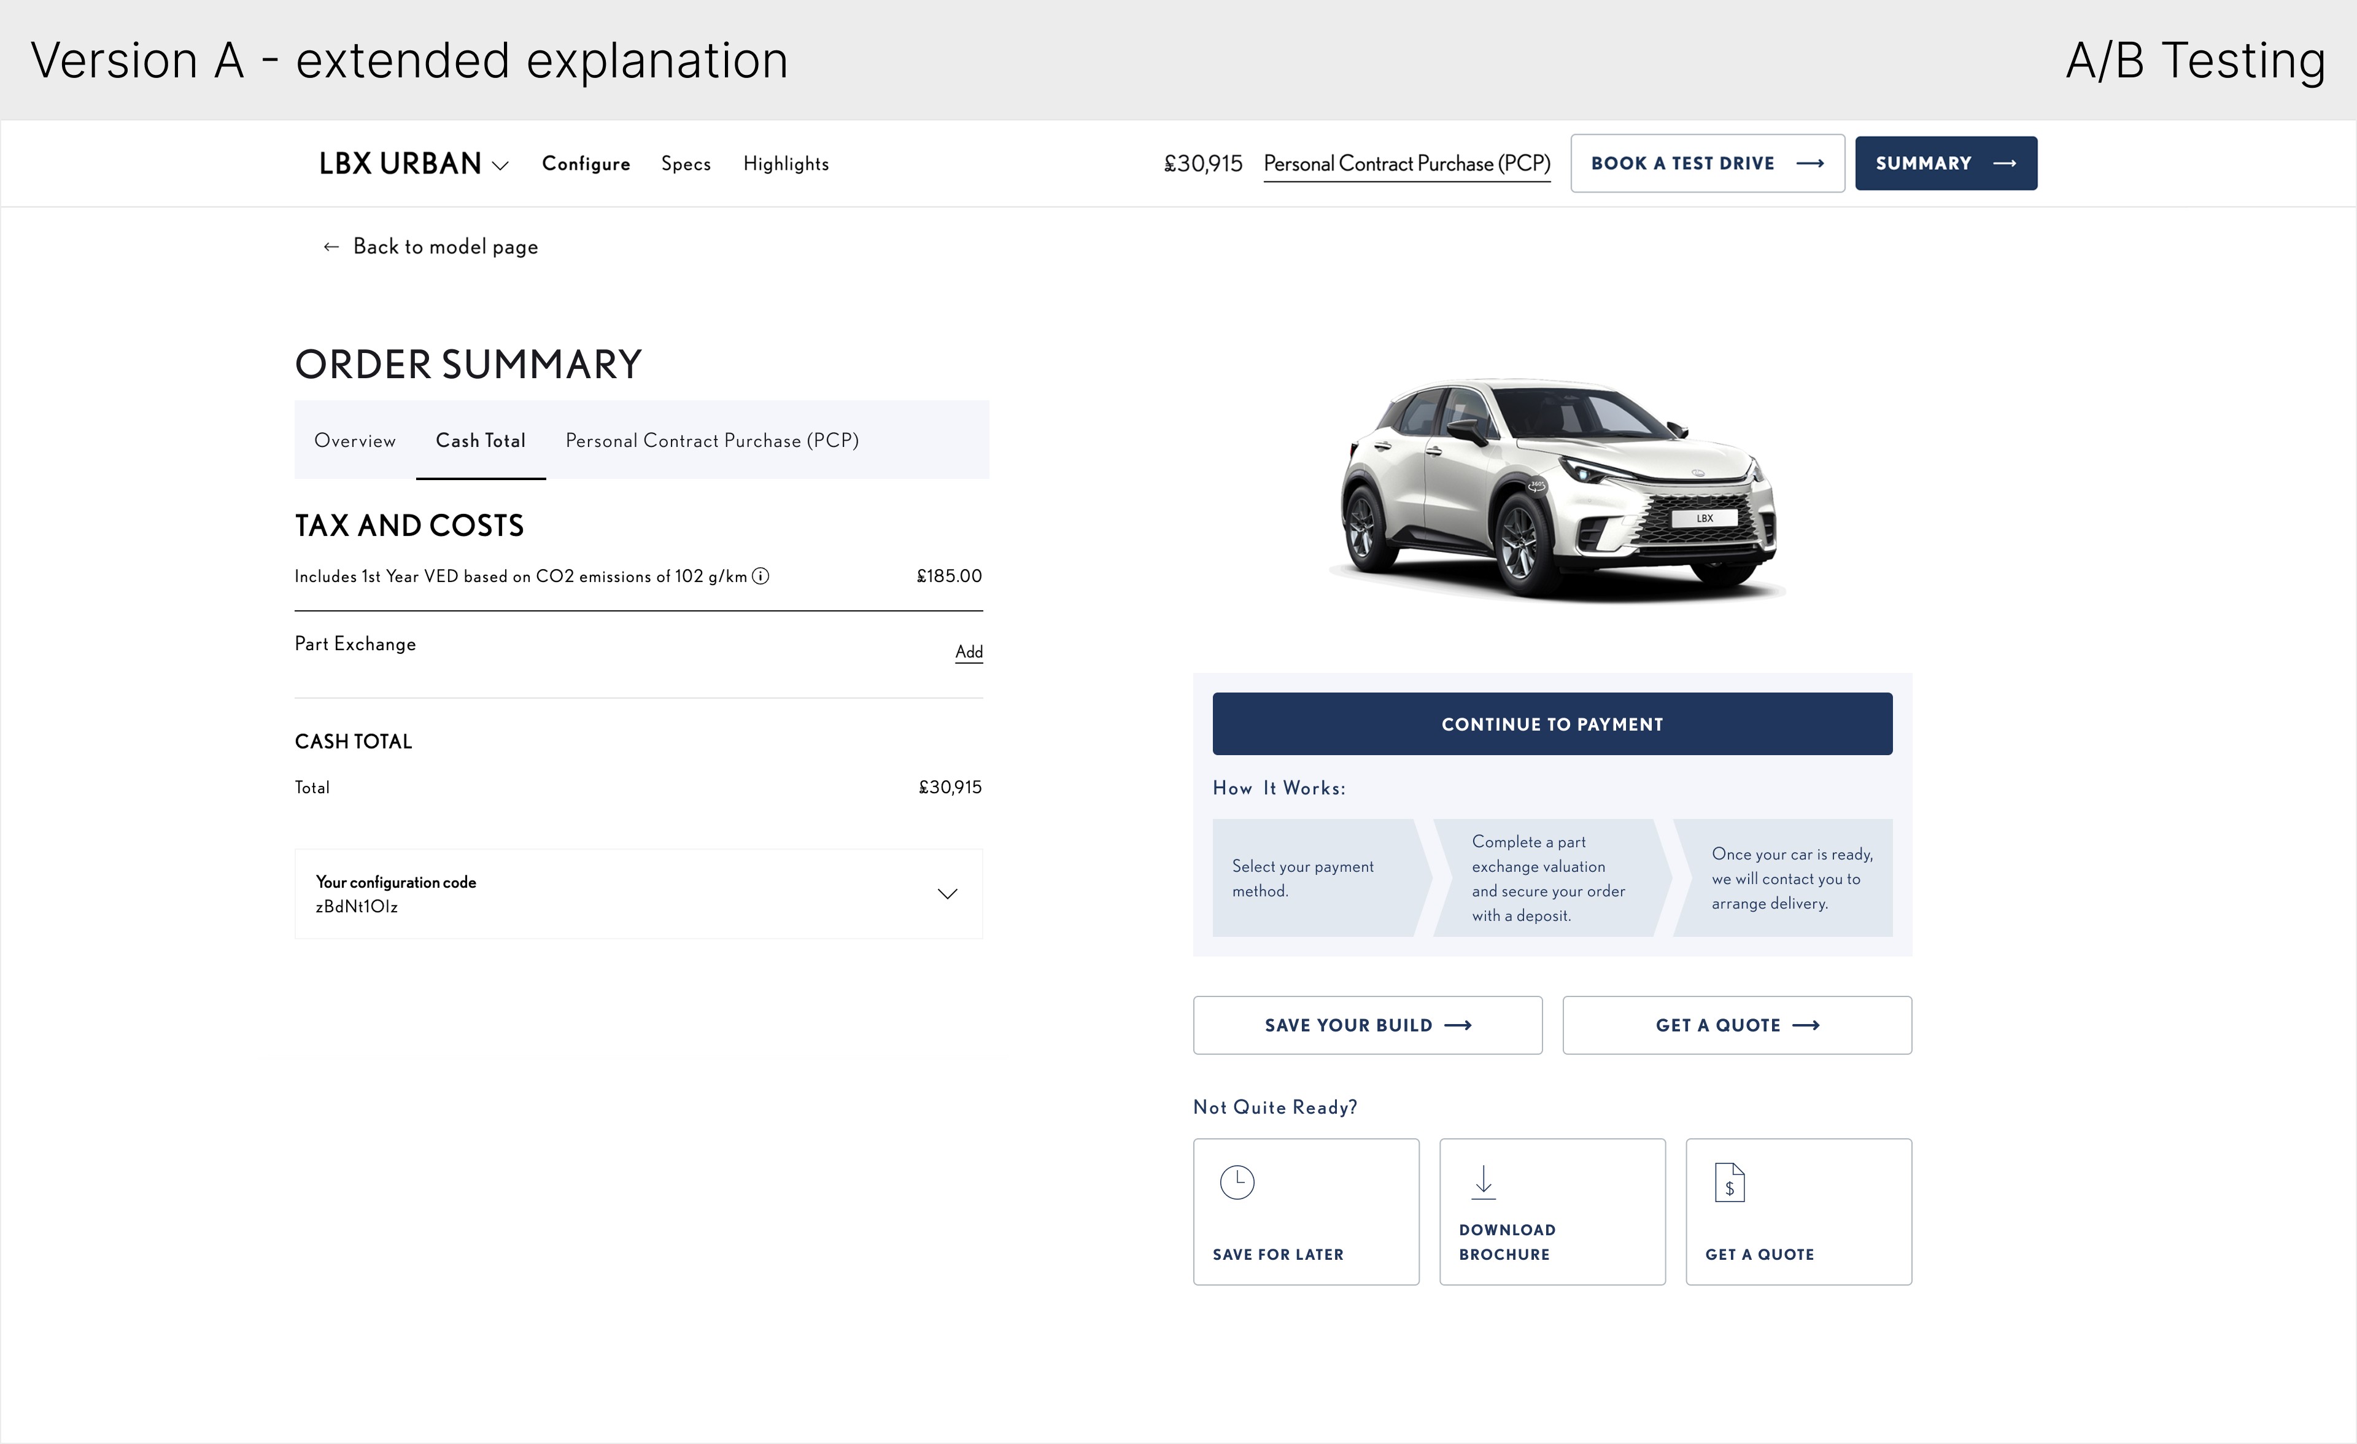The width and height of the screenshot is (2357, 1444).
Task: Click Add link for Part Exchange
Action: click(968, 651)
